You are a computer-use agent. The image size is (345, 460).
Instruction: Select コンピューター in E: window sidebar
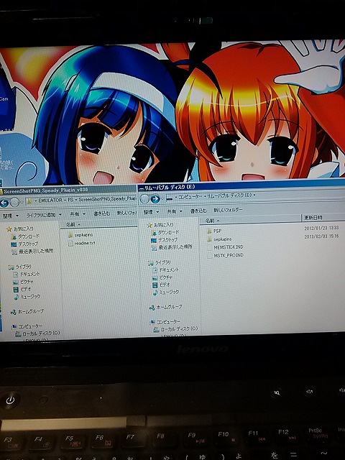click(x=168, y=322)
